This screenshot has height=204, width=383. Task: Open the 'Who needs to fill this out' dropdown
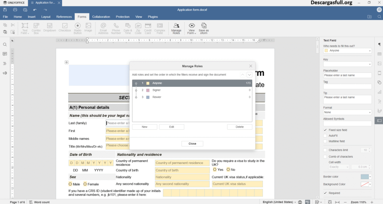(x=347, y=50)
